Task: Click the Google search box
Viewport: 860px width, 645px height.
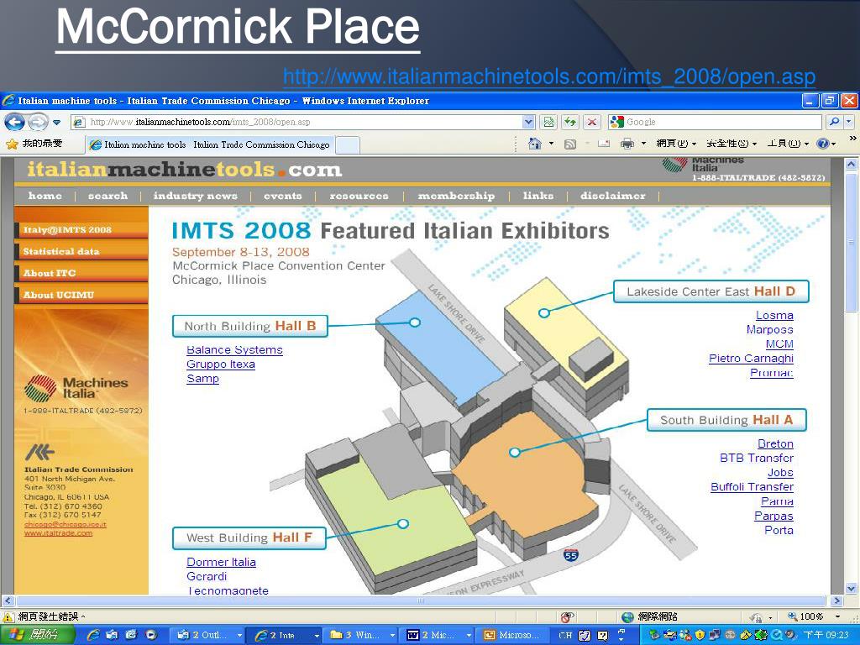Action: (x=716, y=122)
